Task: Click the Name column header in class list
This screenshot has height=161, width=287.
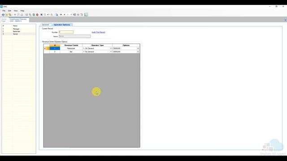Action: [x=15, y=26]
